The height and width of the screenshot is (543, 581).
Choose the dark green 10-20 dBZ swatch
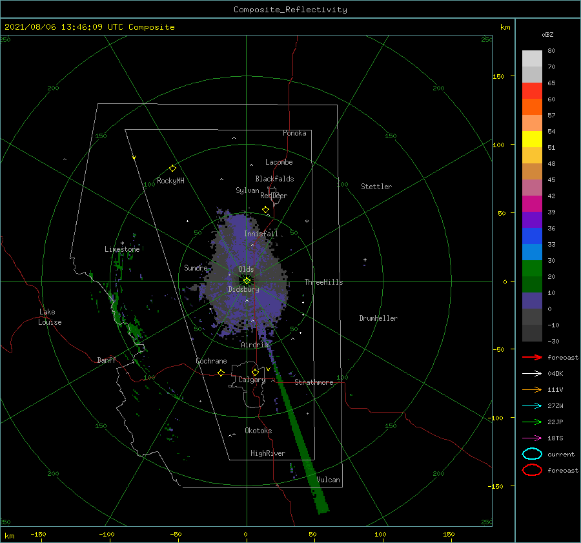532,284
